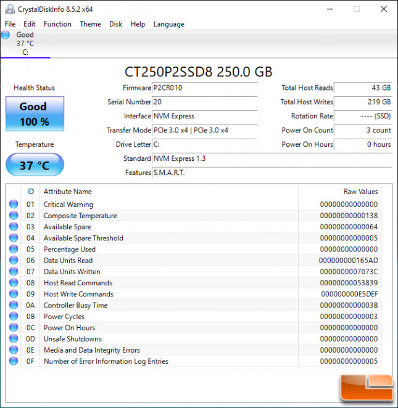Click raw value 000000000165AD

348,261
